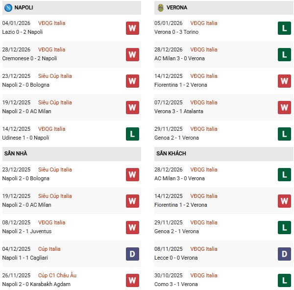Click the L badge for Como 3-1 Verona
This screenshot has height=290, width=294.
tap(284, 280)
